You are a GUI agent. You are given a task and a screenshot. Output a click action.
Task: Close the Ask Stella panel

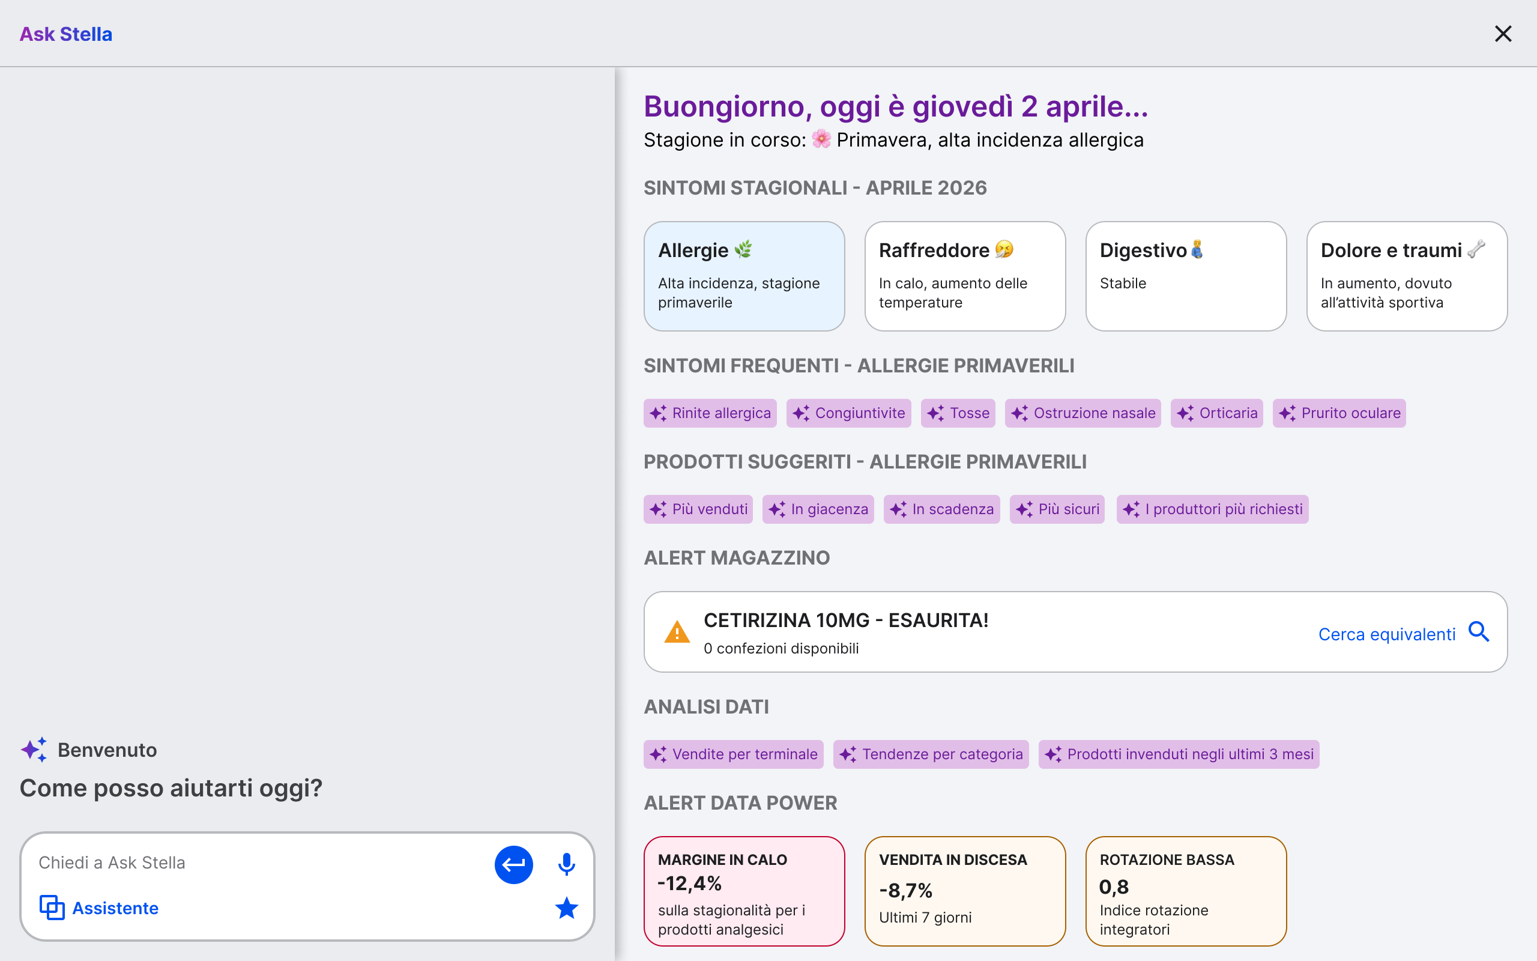(x=1503, y=34)
